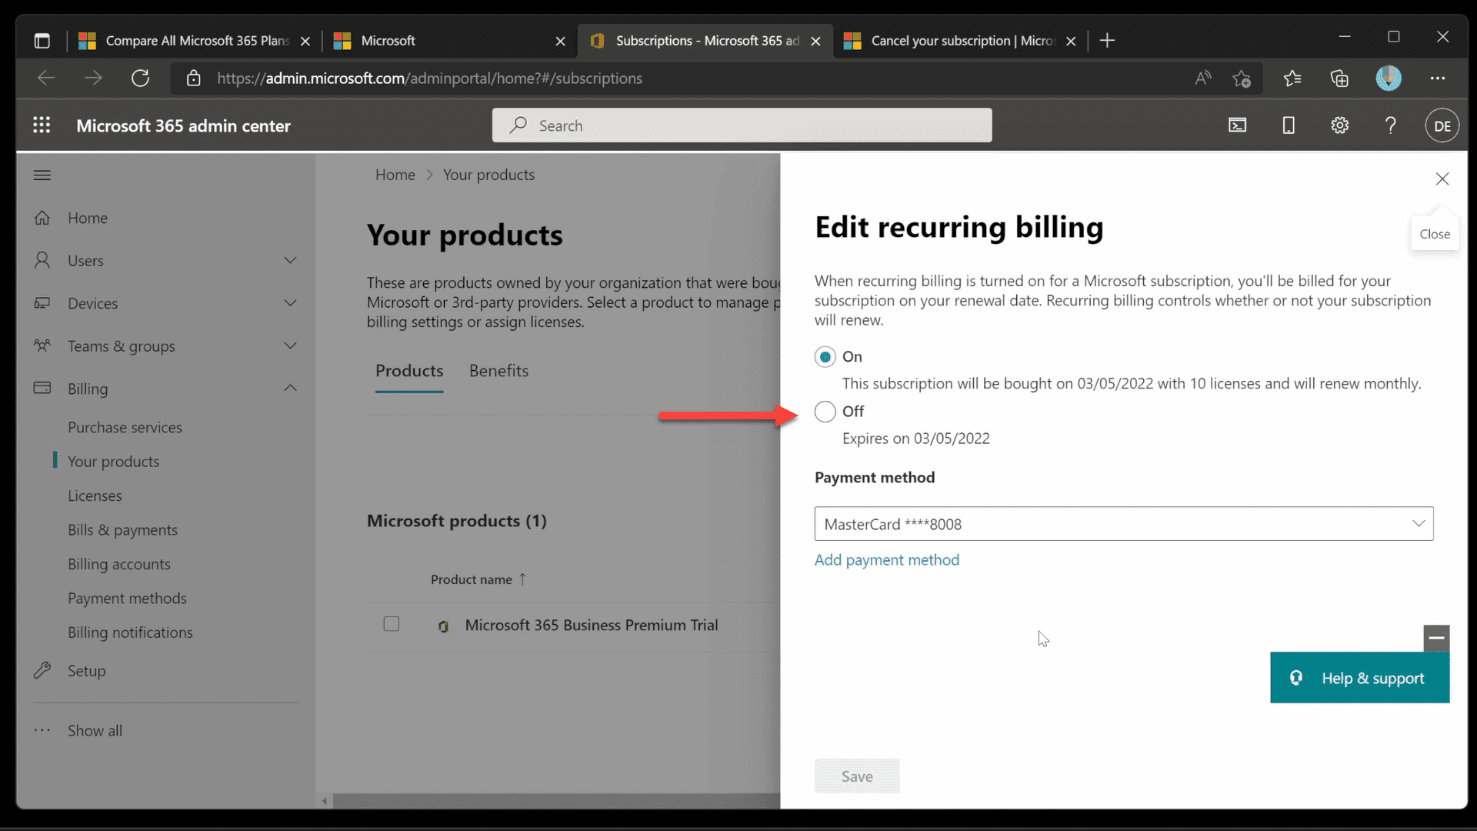
Task: Open the MasterCard payment method dropdown
Action: tap(1123, 523)
